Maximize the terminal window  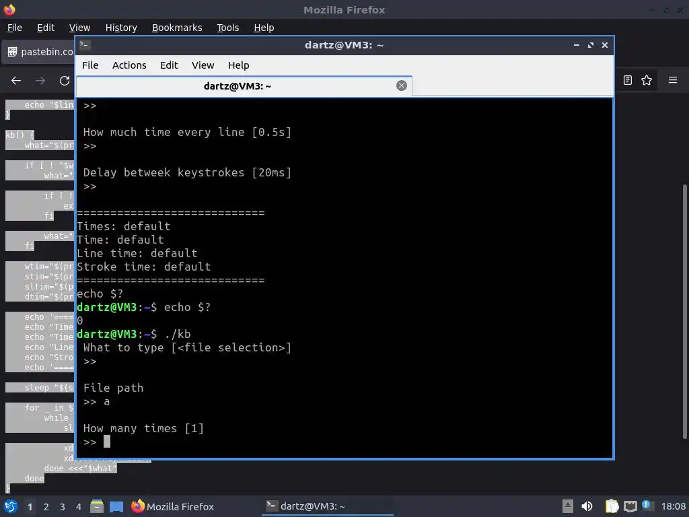591,45
